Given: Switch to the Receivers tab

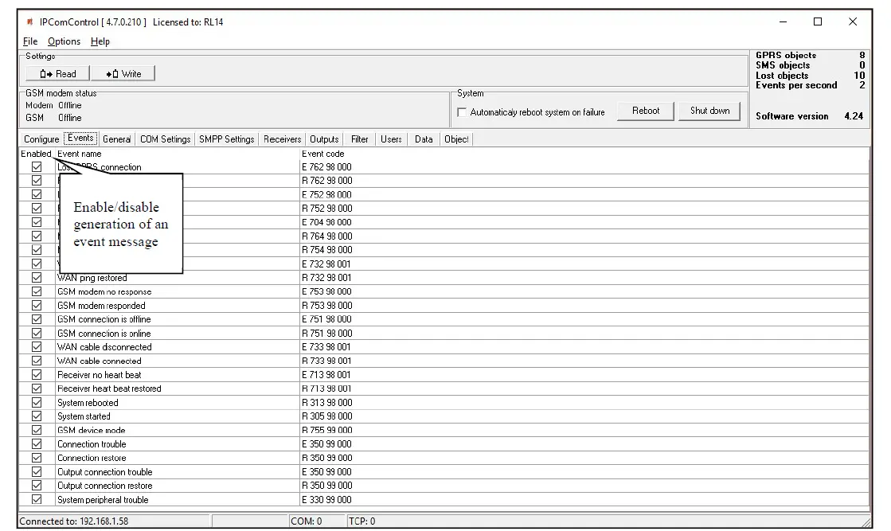Looking at the screenshot, I should (x=283, y=139).
